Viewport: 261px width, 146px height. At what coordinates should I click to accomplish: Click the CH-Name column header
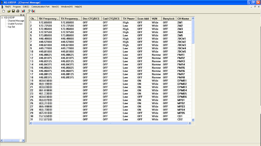tap(183, 18)
